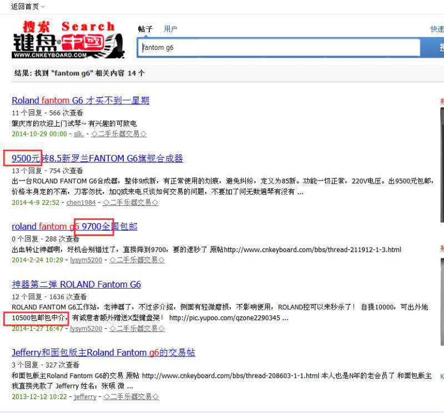Open 'roland fantom g6 9700全国包邮' result

[x=74, y=226]
